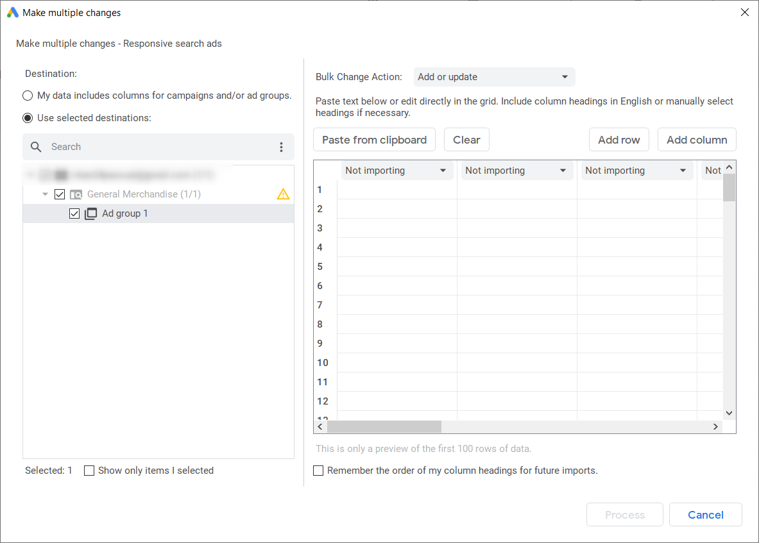The image size is (759, 543).
Task: Open the partially visible fourth column dropdown
Action: coord(712,170)
